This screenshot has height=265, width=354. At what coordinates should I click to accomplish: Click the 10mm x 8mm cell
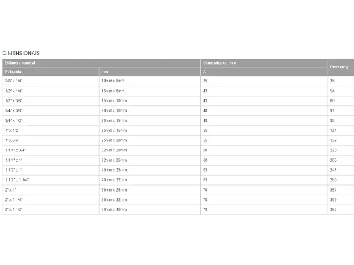coord(150,81)
